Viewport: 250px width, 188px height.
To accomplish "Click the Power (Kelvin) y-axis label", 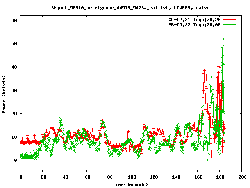I will (4, 94).
